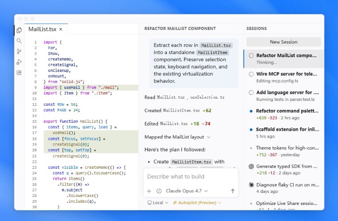Click the spinner icon beside Refactor MailList compo...

click(x=251, y=56)
